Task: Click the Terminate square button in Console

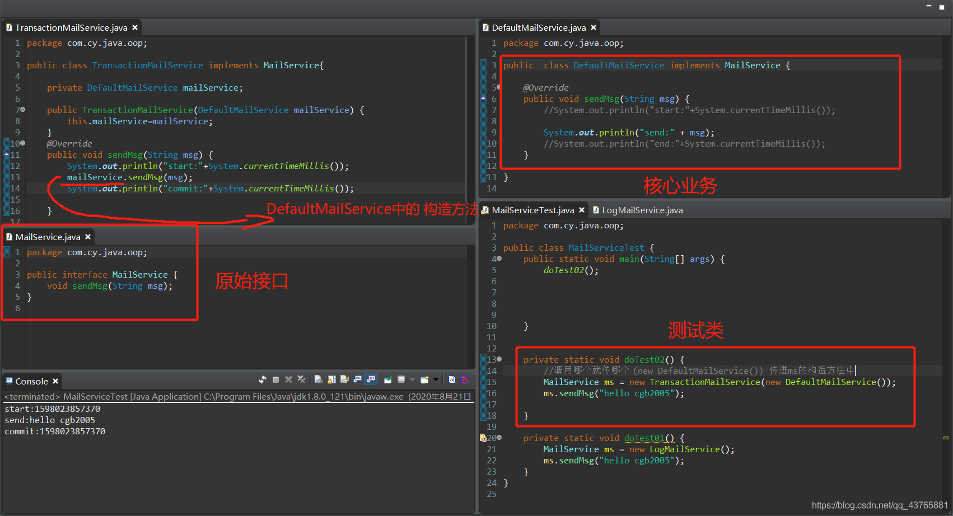Action: [x=275, y=379]
